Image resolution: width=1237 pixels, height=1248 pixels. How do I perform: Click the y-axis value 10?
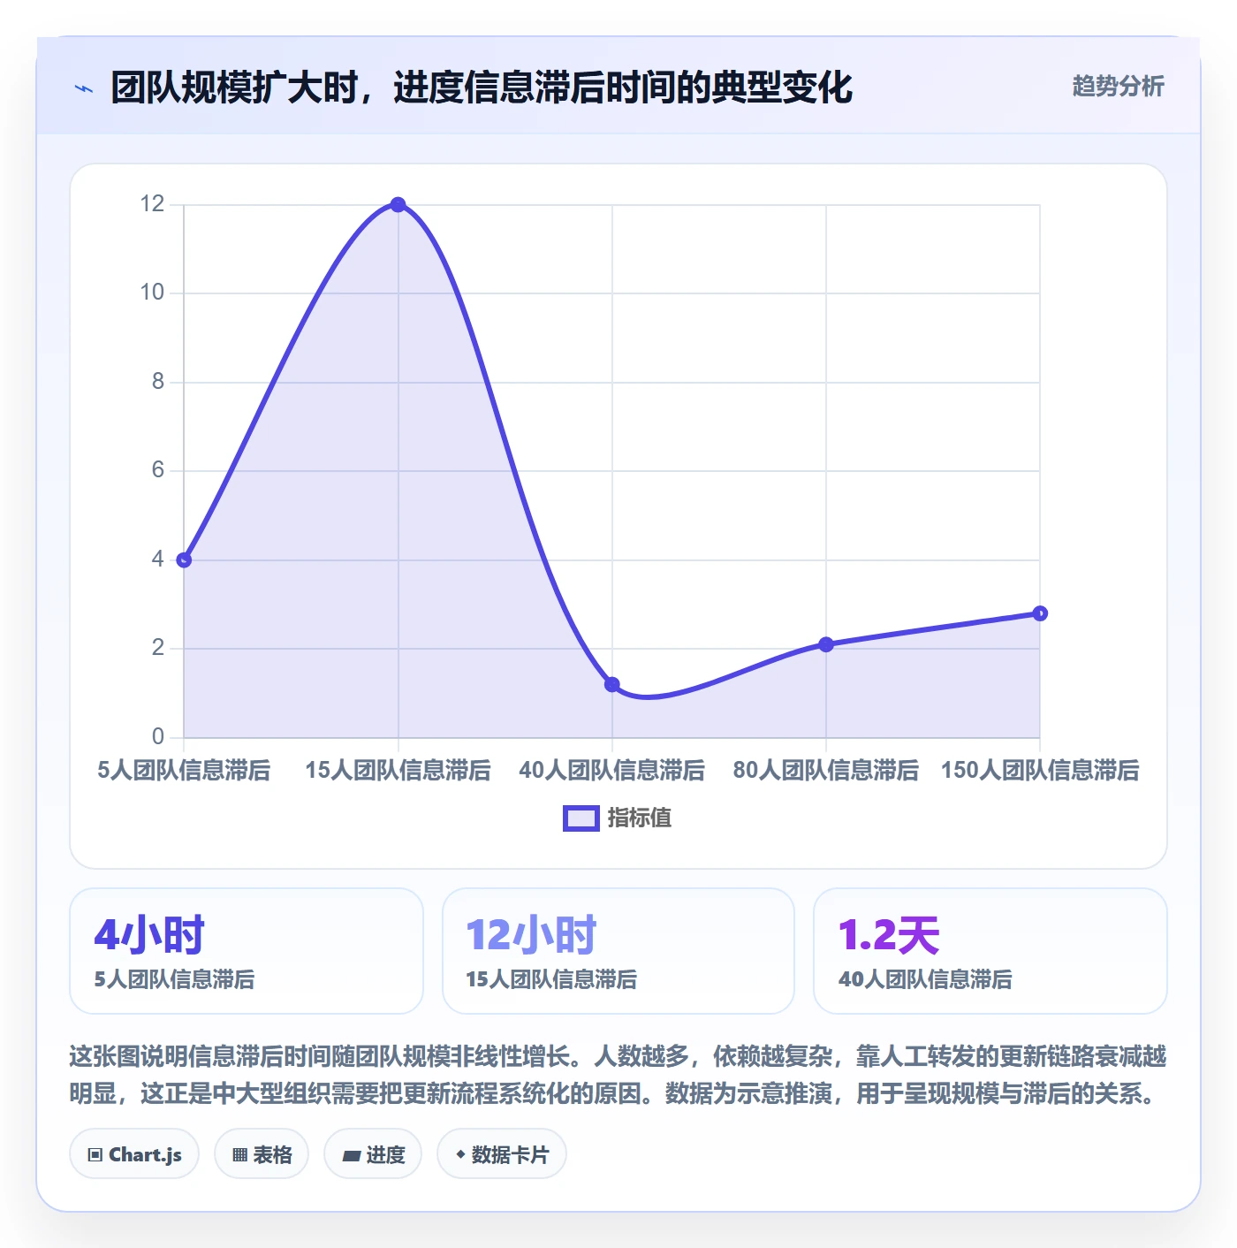coord(152,293)
